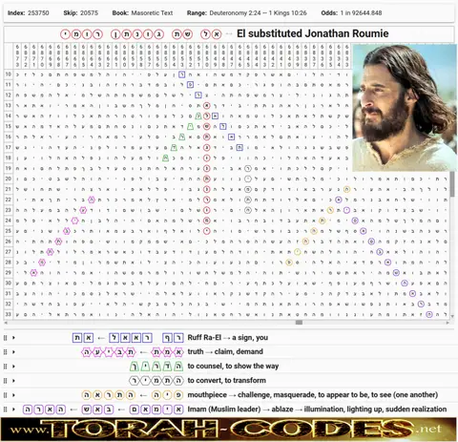Click the horizontal scrollbar thumb below the grid
The height and width of the screenshot is (442, 458).
299,323
